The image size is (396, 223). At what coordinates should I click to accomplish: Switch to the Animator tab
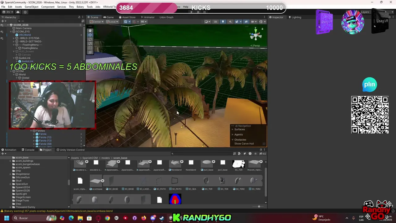(148, 17)
